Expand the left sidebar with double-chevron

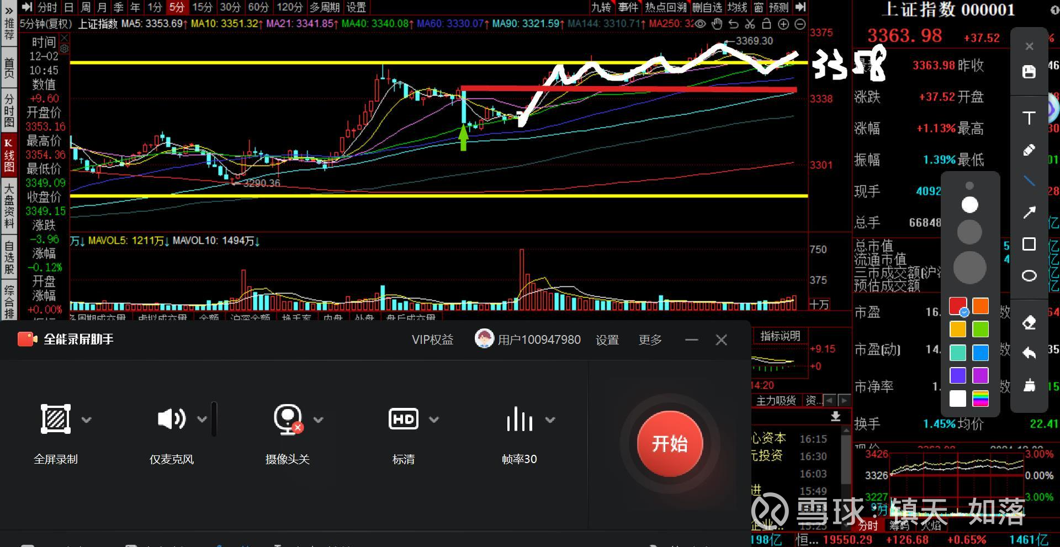point(9,10)
